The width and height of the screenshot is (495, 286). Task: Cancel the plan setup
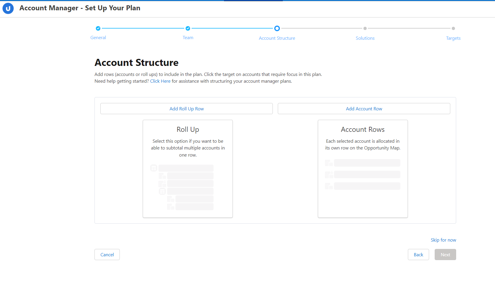click(107, 255)
